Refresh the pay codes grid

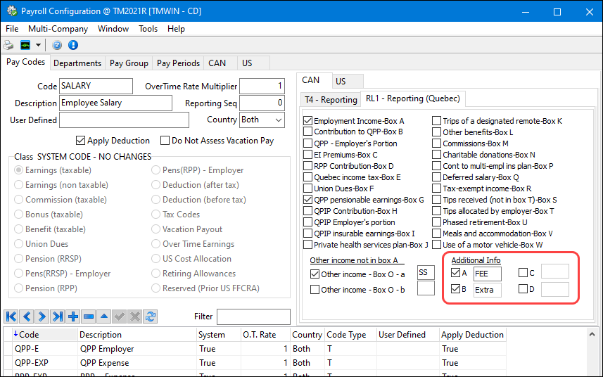point(151,317)
